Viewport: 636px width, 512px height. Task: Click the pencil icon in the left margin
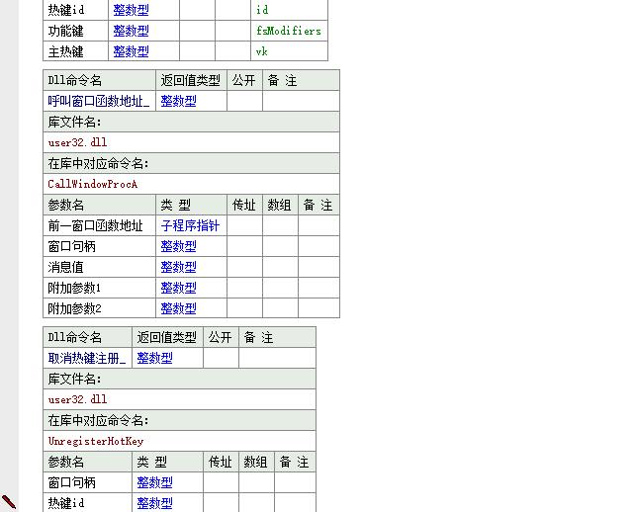click(x=9, y=502)
